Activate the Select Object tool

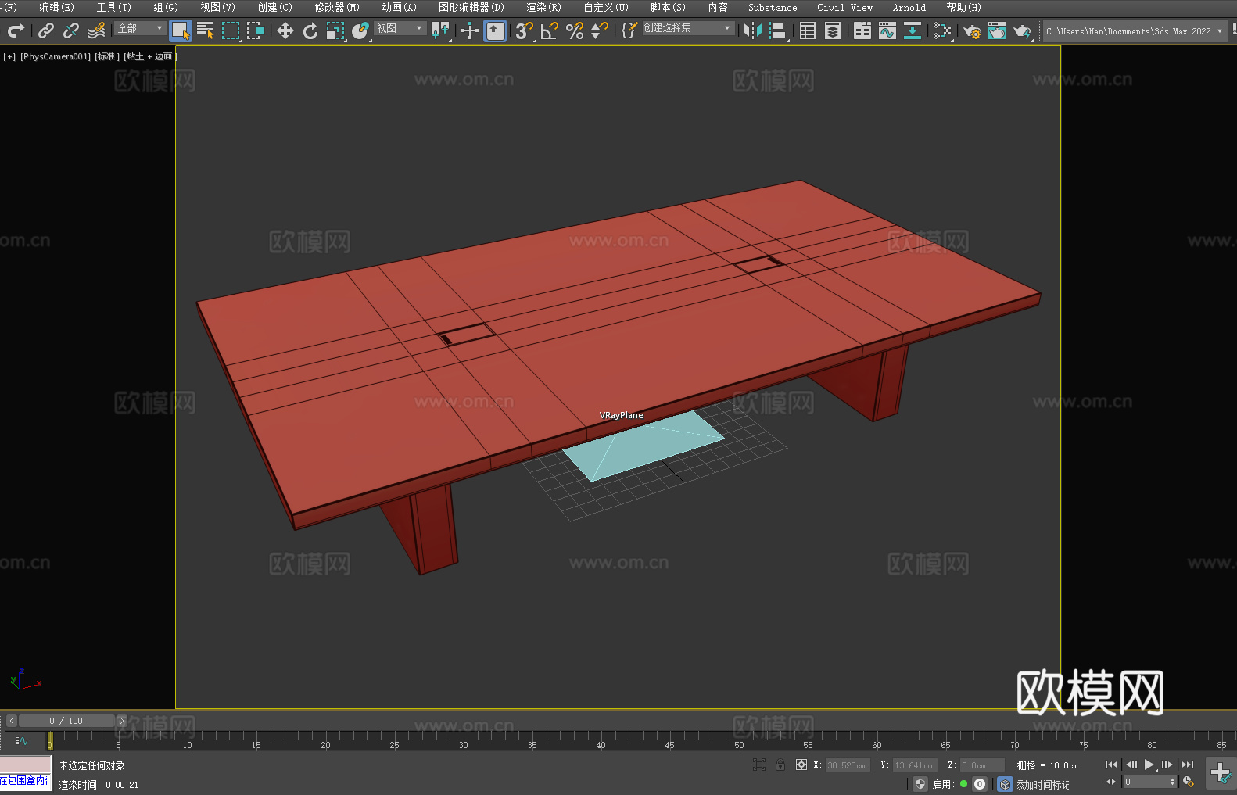(x=181, y=30)
